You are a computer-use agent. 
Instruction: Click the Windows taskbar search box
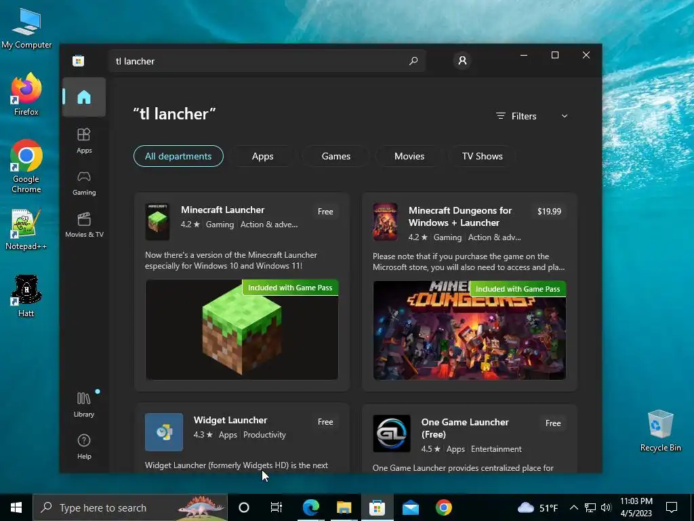click(130, 507)
